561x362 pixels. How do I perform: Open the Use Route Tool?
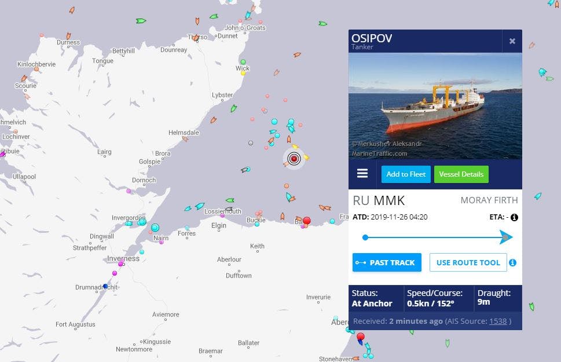(468, 262)
